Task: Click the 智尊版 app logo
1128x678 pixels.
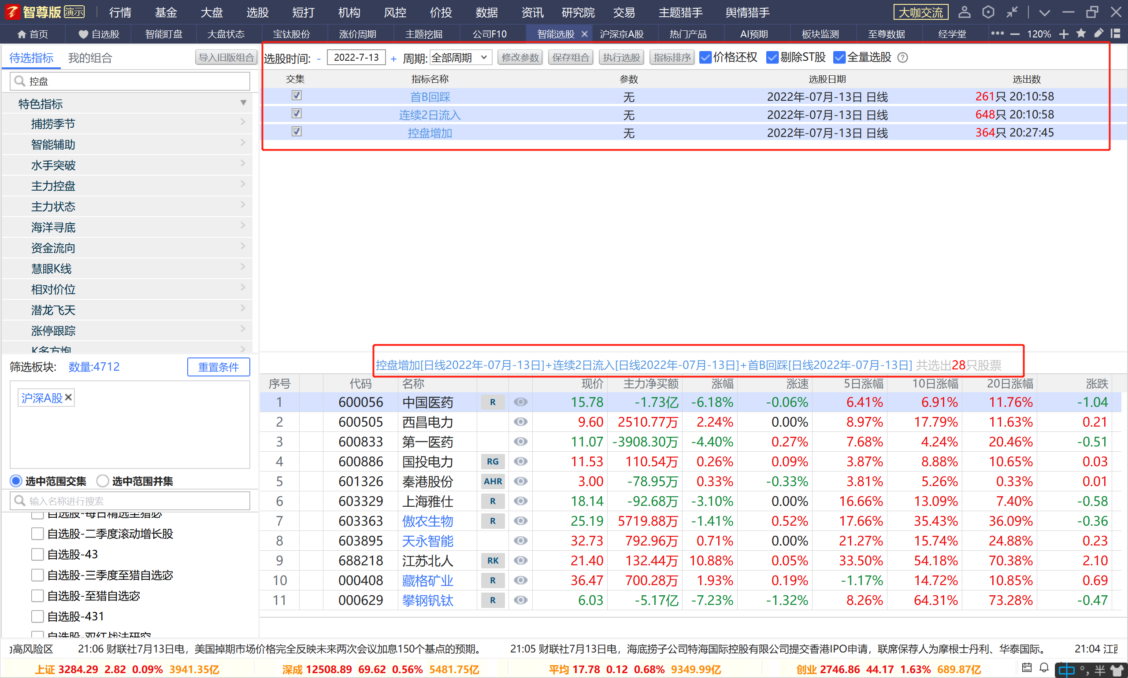Action: point(12,12)
